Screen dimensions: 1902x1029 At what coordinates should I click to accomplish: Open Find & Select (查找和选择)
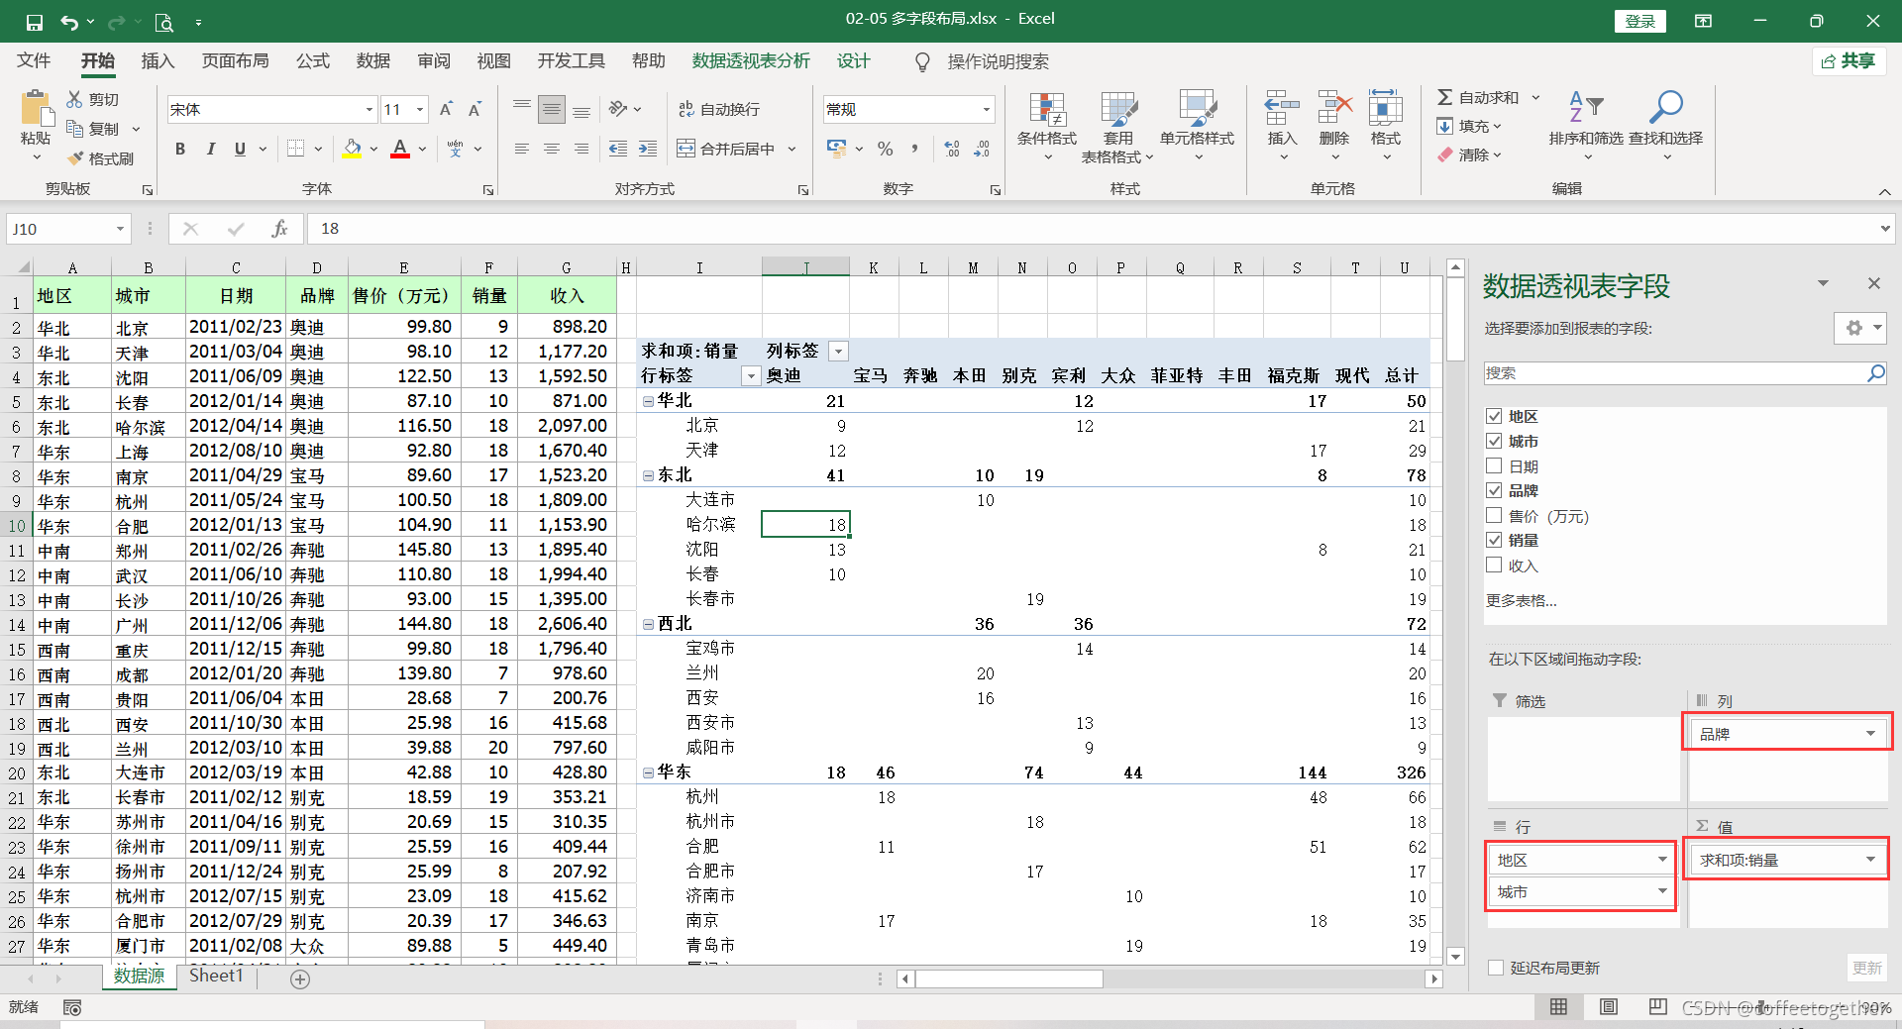(x=1666, y=126)
